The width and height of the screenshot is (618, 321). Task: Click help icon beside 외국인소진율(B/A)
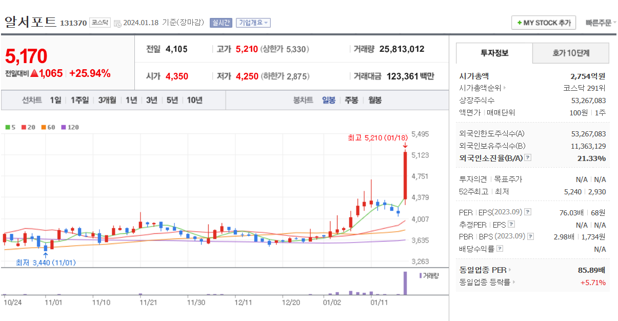pos(528,158)
